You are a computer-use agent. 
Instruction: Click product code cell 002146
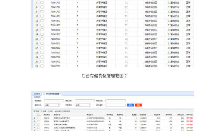click(47, 118)
